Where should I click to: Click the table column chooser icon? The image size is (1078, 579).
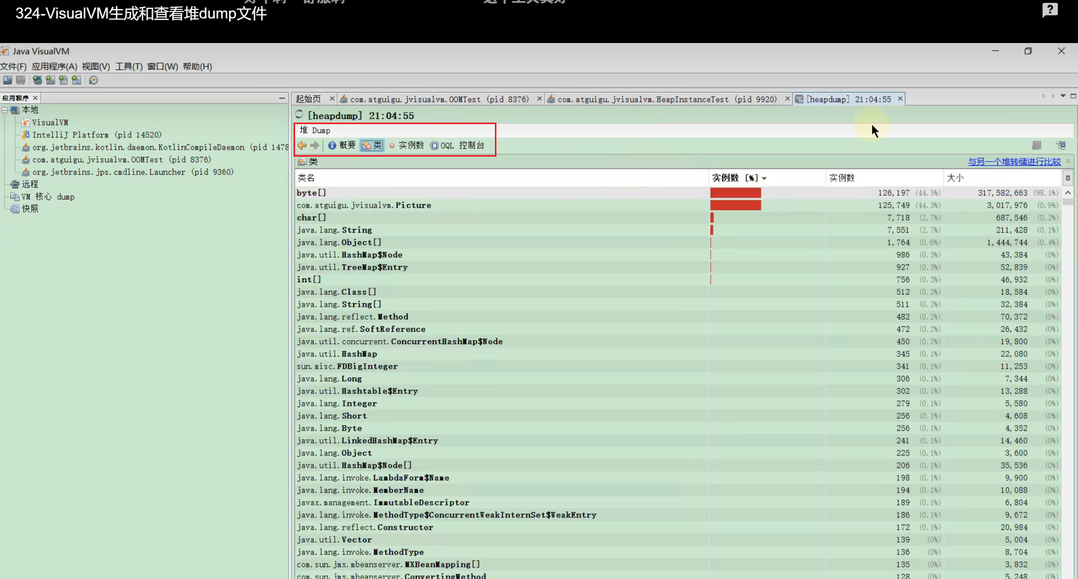(1067, 178)
